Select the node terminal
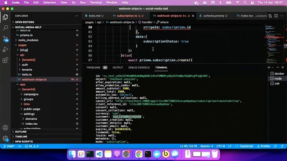The image size is (287, 161). (x=277, y=79)
